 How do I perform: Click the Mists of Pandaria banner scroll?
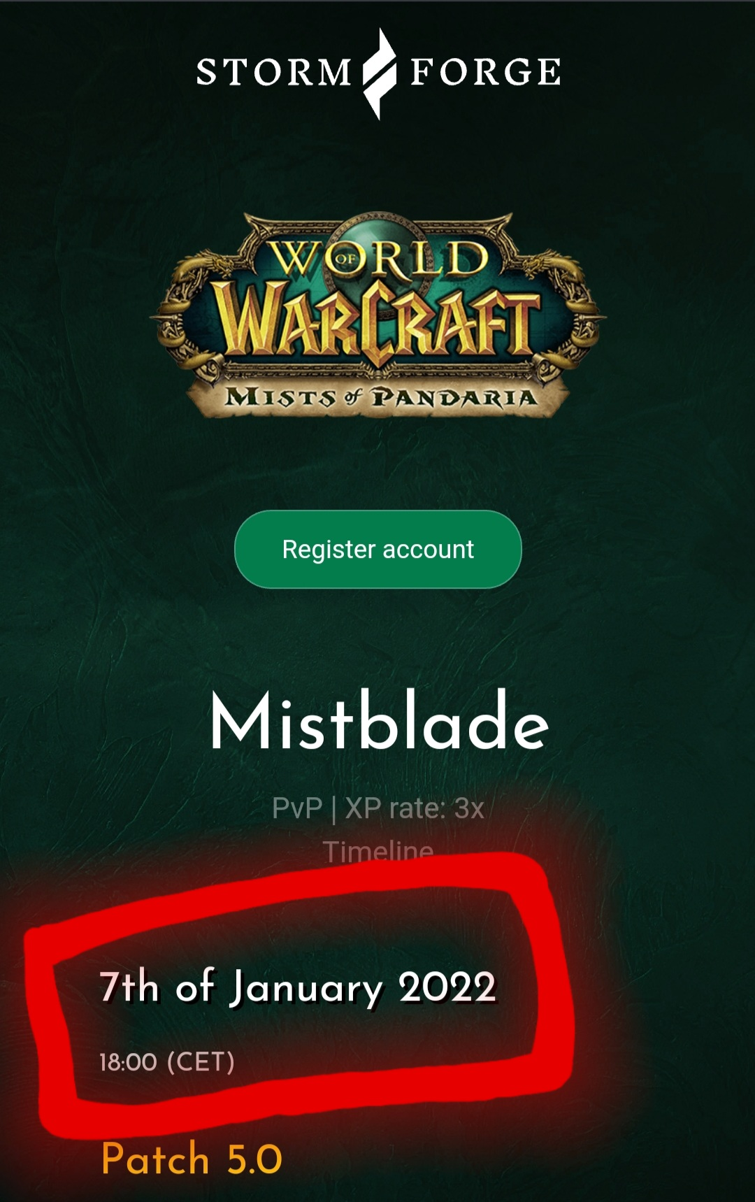click(379, 398)
